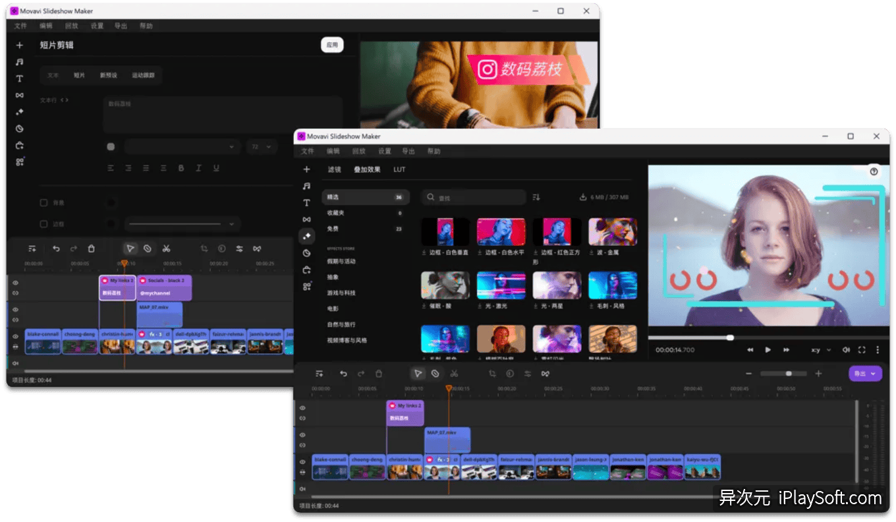Open the music panel in back window sidebar
The height and width of the screenshot is (522, 896).
(x=20, y=62)
